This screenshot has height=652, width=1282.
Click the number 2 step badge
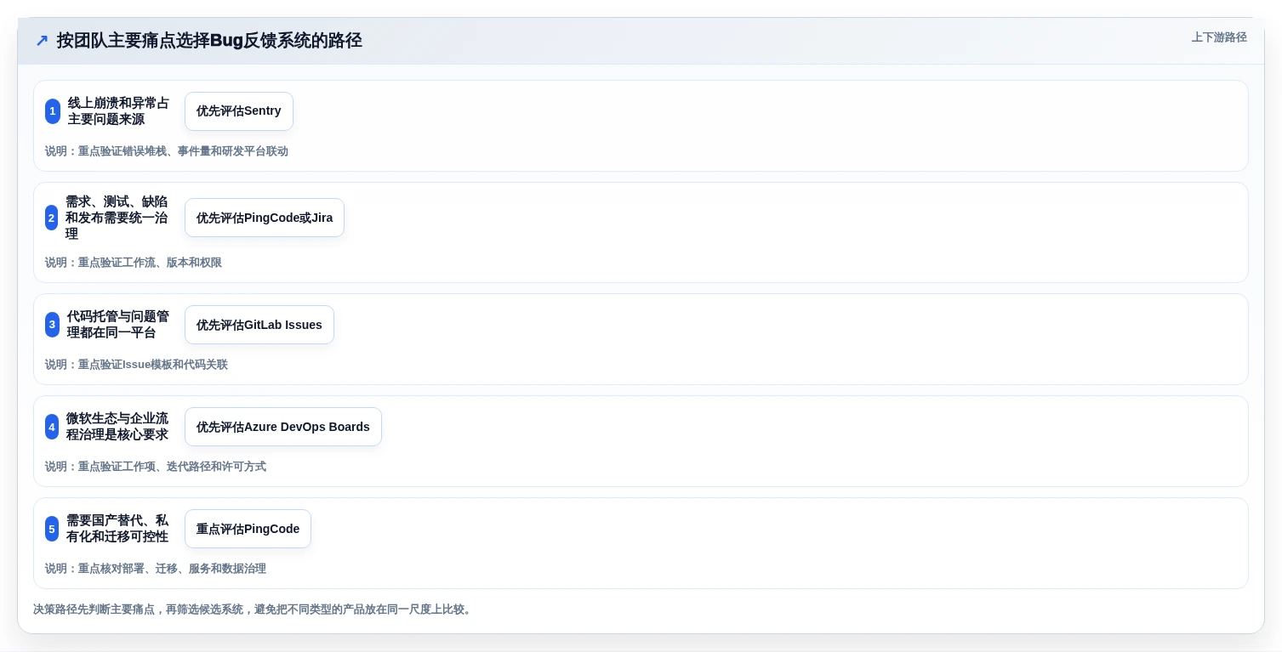tap(51, 218)
